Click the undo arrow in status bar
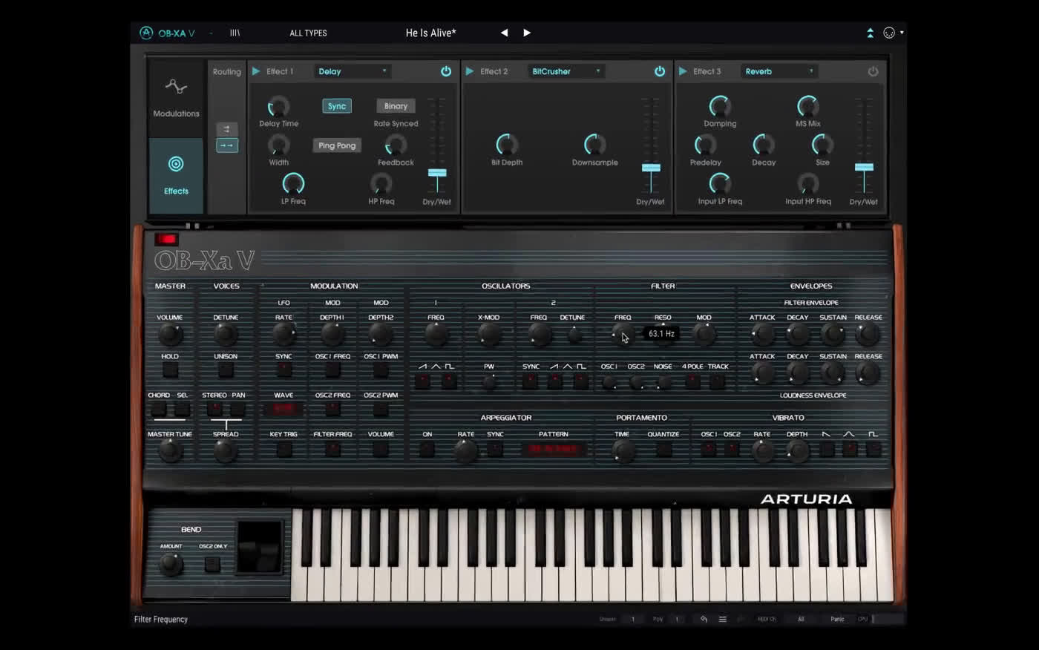The height and width of the screenshot is (650, 1039). 704,619
